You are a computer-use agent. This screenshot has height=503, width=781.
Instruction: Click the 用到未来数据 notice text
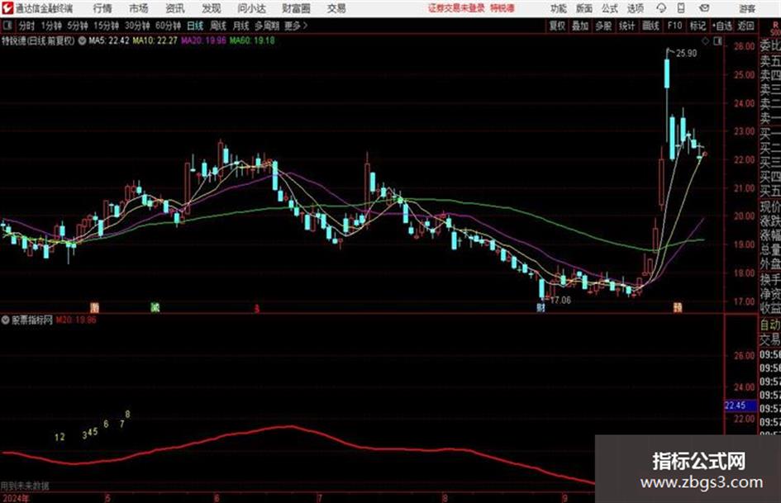[x=25, y=486]
